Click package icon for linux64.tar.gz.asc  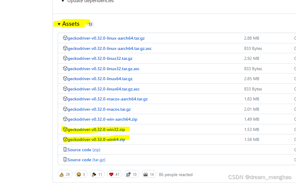point(65,88)
